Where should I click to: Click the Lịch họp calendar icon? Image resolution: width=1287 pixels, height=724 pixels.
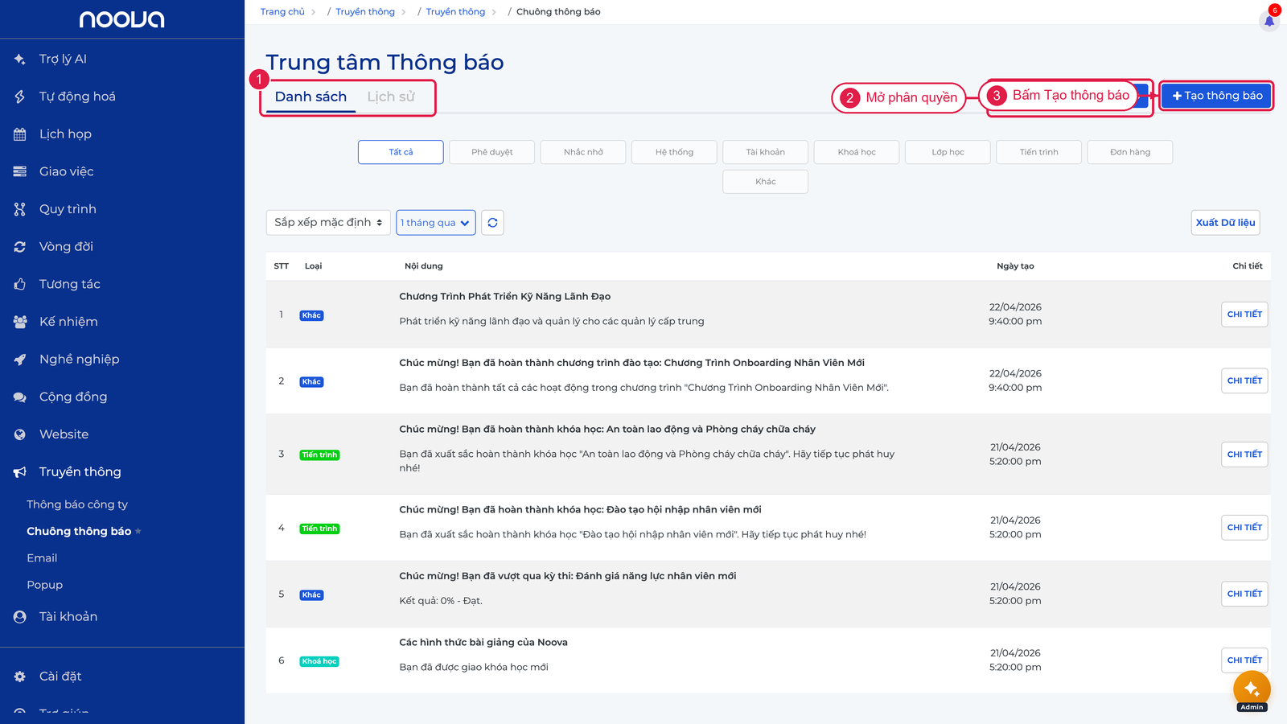(x=20, y=134)
